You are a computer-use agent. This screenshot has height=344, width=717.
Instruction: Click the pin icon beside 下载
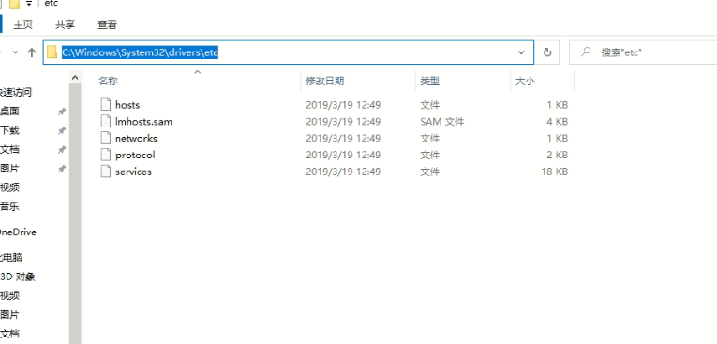pyautogui.click(x=62, y=131)
